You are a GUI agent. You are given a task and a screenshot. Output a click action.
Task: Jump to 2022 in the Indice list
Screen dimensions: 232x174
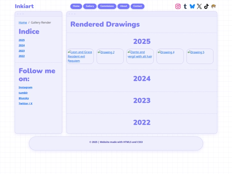[x=21, y=56]
